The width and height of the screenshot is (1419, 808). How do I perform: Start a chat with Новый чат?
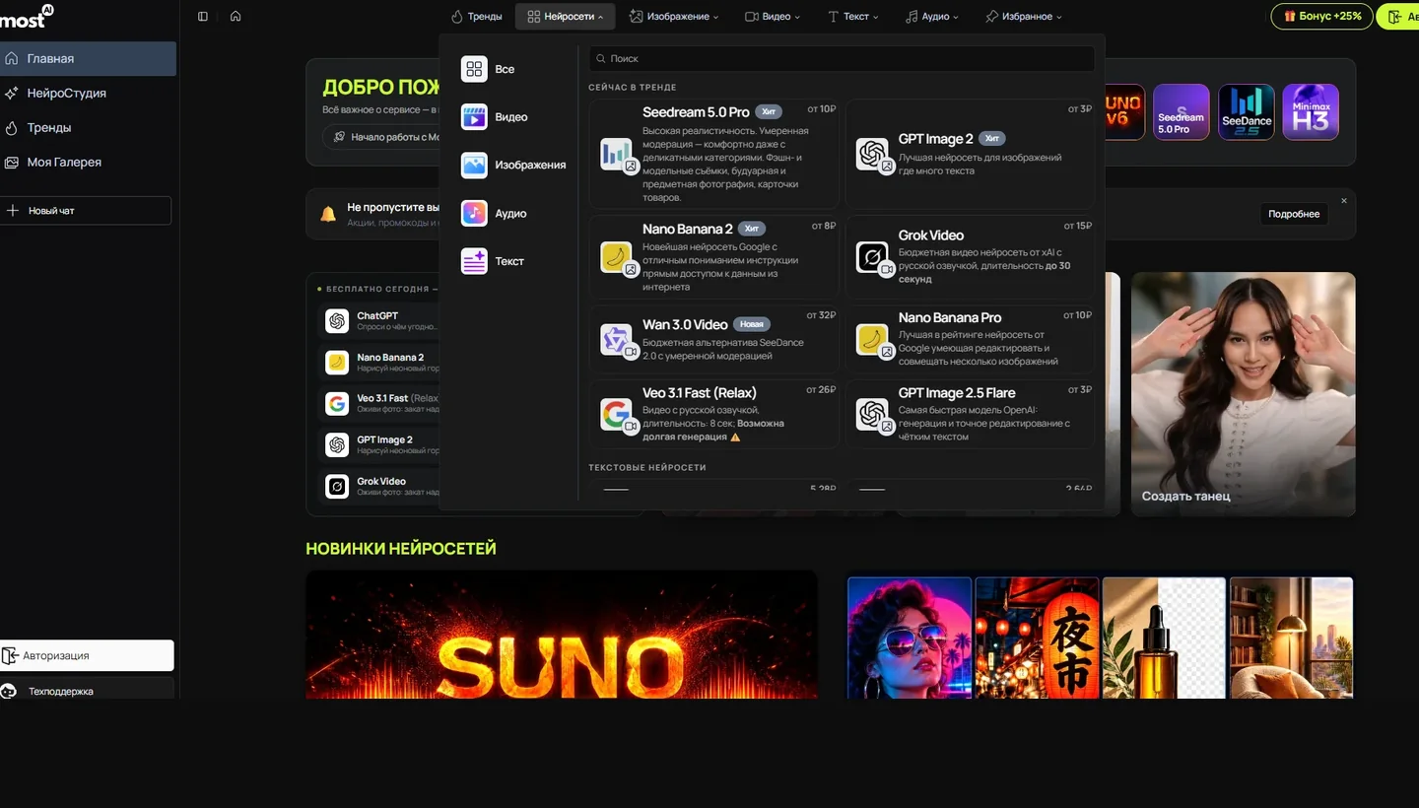coord(85,211)
